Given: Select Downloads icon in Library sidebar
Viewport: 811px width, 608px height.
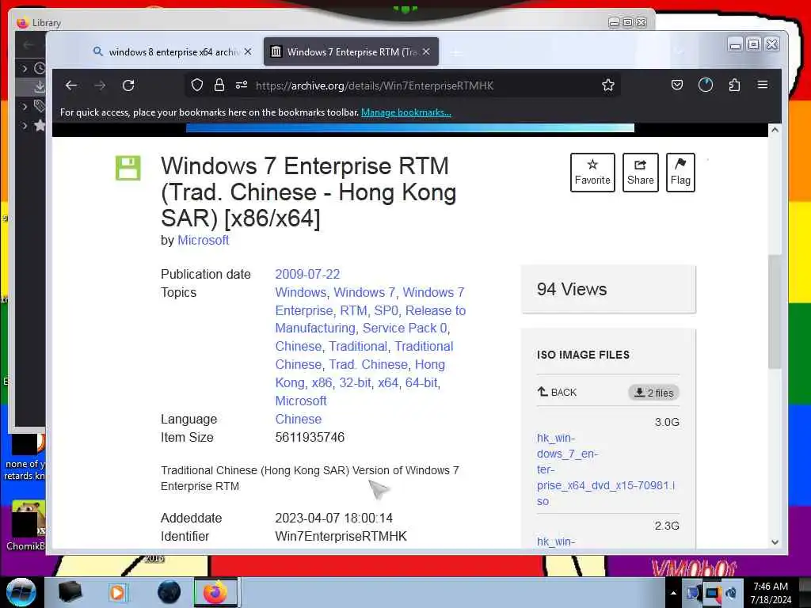Looking at the screenshot, I should [x=40, y=87].
